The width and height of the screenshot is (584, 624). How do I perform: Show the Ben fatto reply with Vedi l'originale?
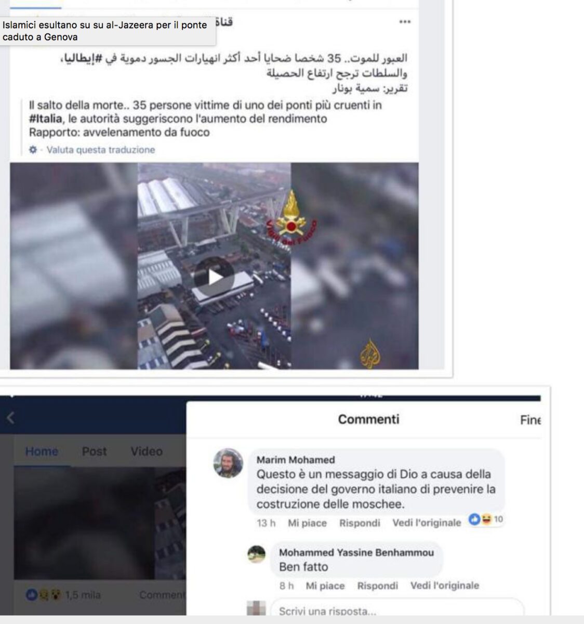tap(445, 586)
